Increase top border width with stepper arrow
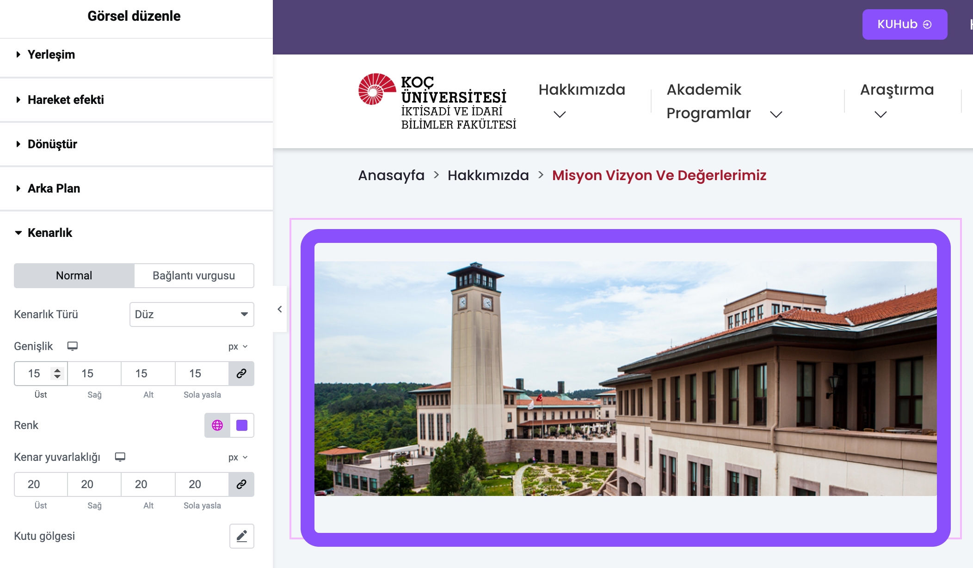 pyautogui.click(x=57, y=370)
